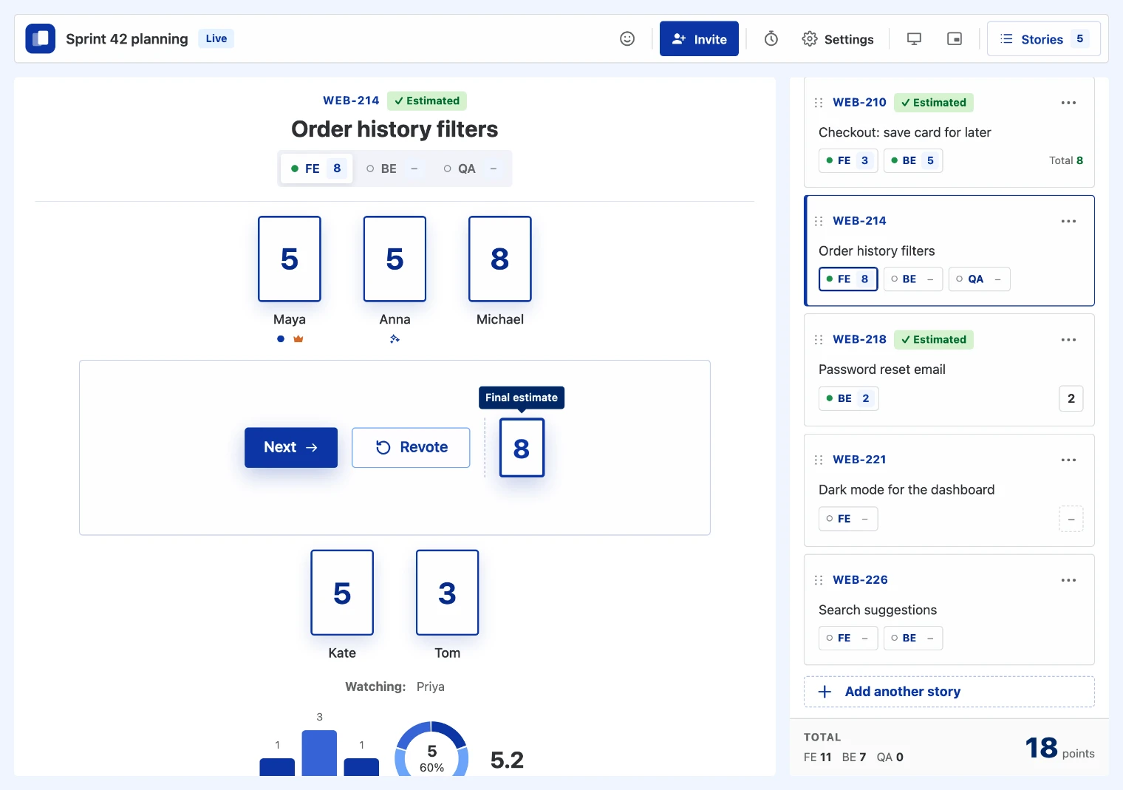Click the empty total box on WEB-221
This screenshot has width=1123, height=790.
1071,519
